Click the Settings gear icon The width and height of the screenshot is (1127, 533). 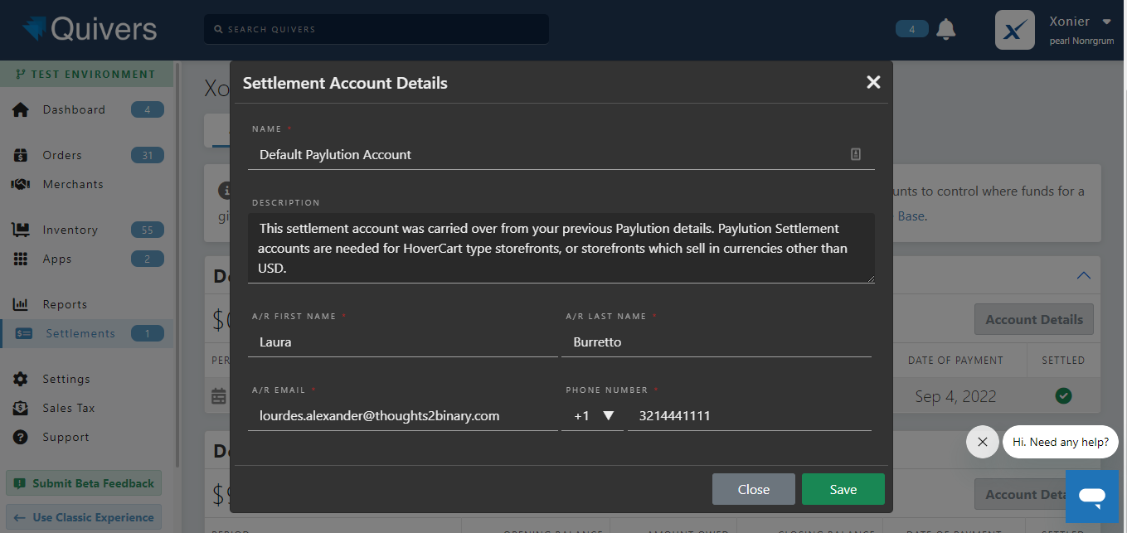pyautogui.click(x=21, y=379)
